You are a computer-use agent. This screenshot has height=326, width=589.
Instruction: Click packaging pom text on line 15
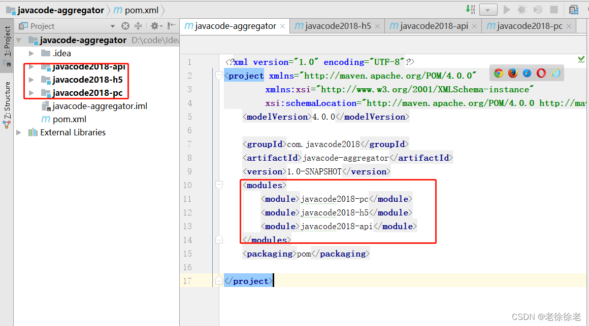[304, 254]
